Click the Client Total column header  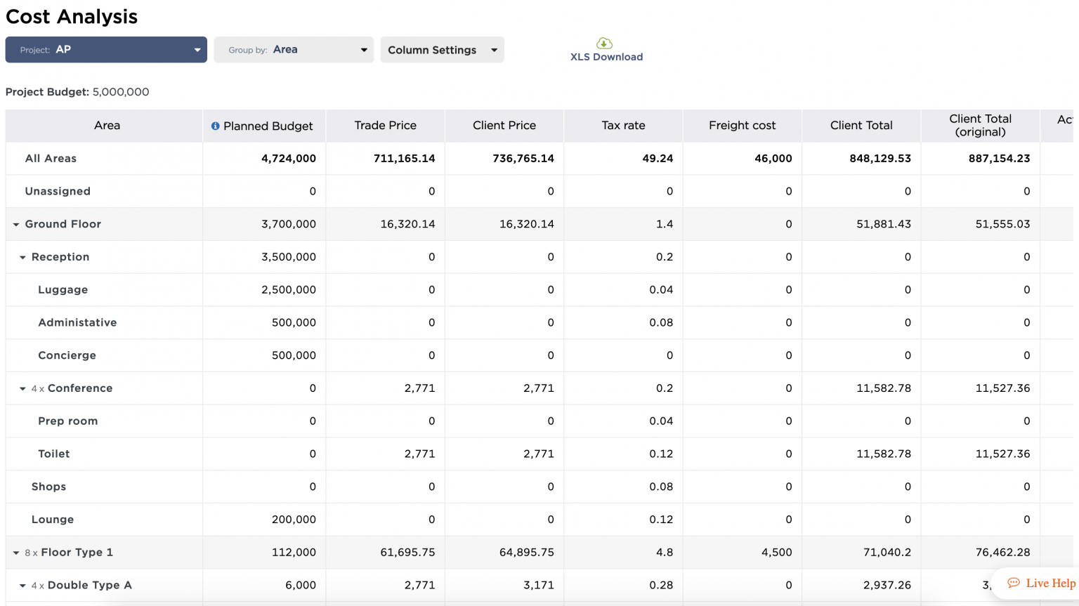861,125
